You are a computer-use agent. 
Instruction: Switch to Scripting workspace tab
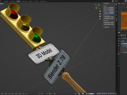pos(30,1)
